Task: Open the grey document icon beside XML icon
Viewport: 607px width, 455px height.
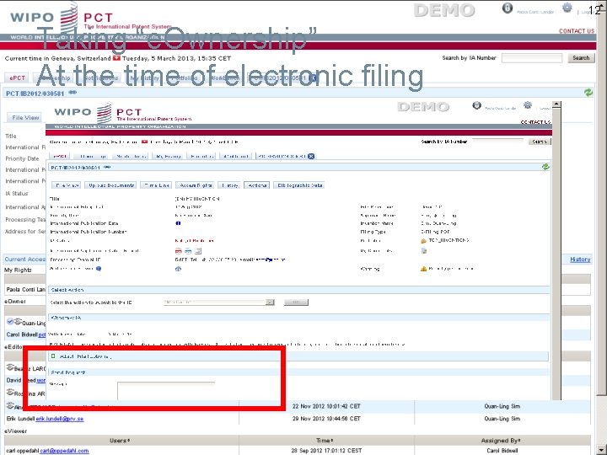Action: [198, 251]
